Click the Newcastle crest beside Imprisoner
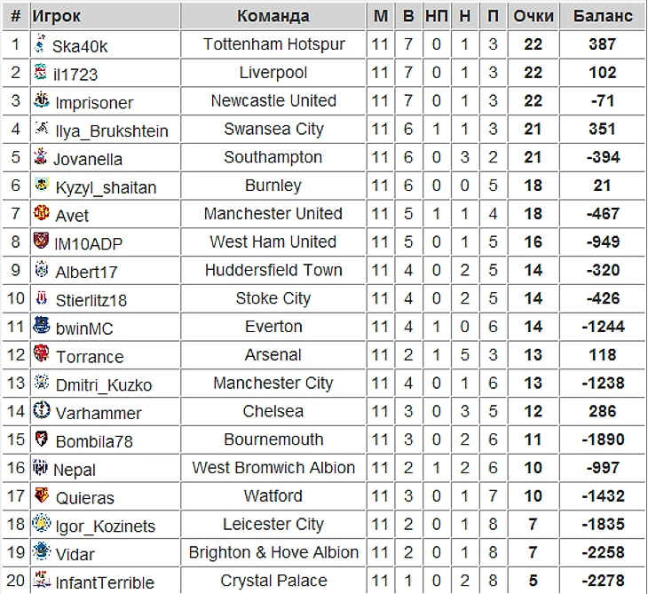 [41, 100]
